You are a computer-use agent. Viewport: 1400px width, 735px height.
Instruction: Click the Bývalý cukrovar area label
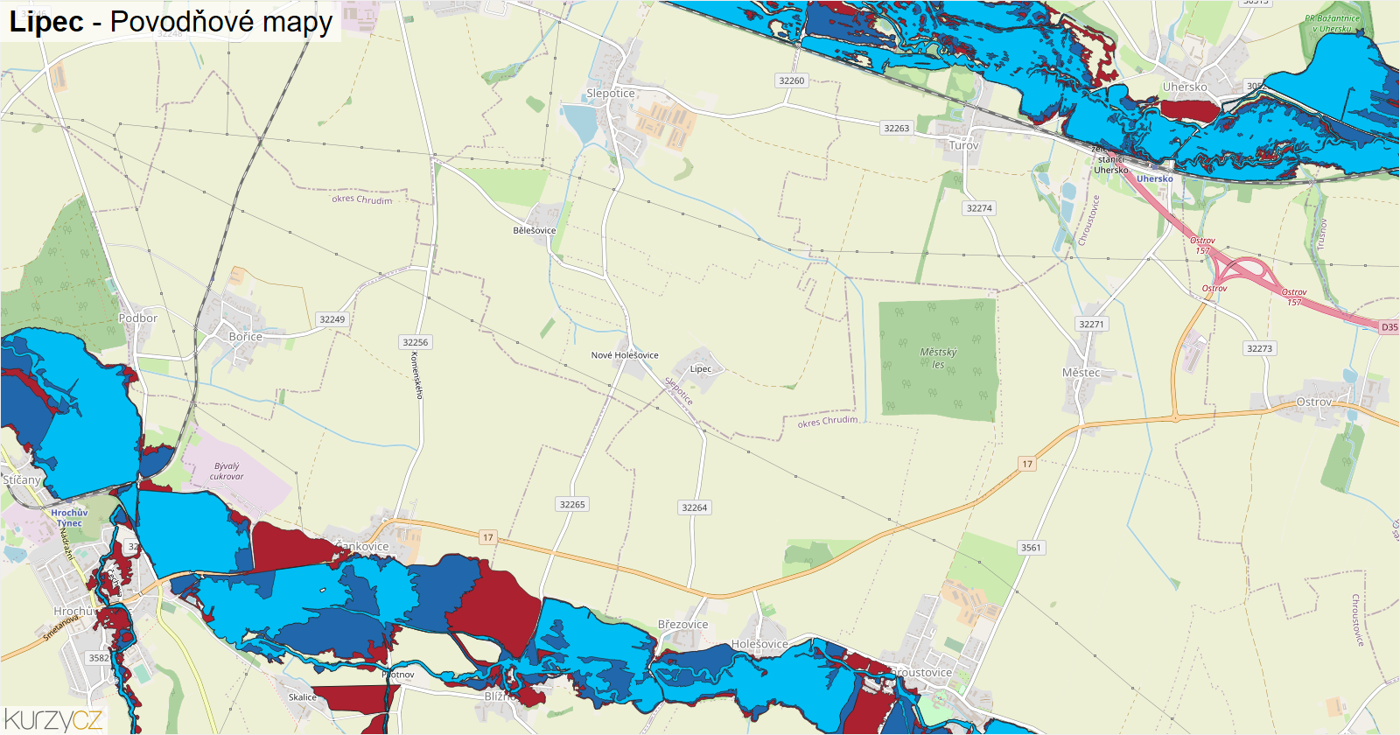(227, 472)
